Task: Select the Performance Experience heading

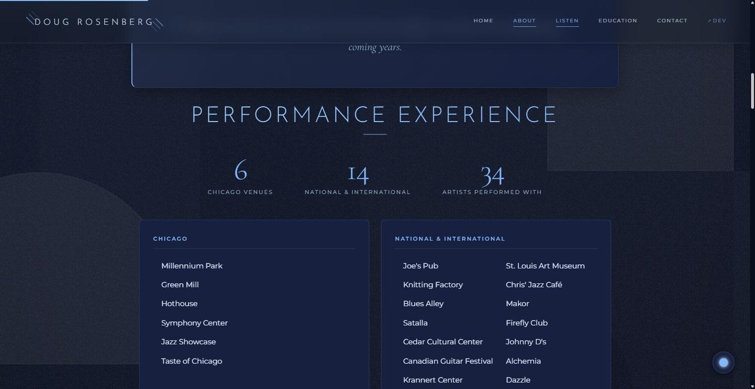Action: (375, 115)
